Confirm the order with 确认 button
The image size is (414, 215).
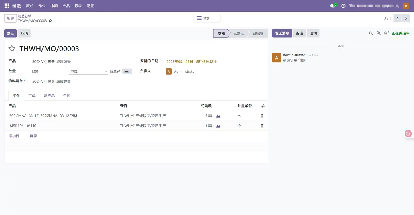[10, 33]
